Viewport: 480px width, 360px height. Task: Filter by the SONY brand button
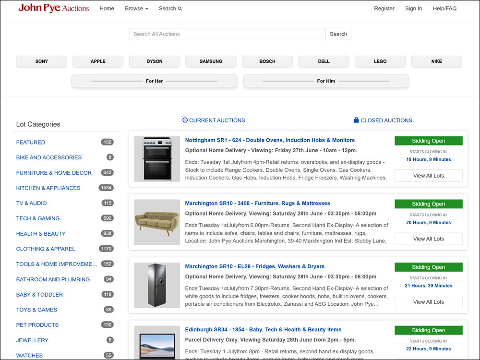(x=42, y=61)
